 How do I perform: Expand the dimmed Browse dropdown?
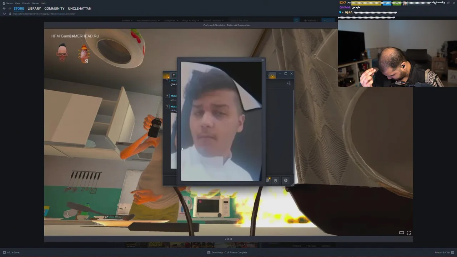pyautogui.click(x=127, y=21)
